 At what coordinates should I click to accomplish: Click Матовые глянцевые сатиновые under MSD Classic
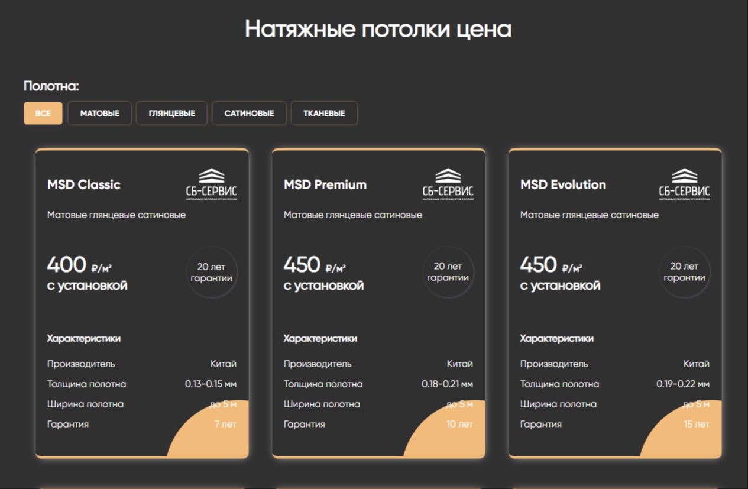(x=116, y=215)
